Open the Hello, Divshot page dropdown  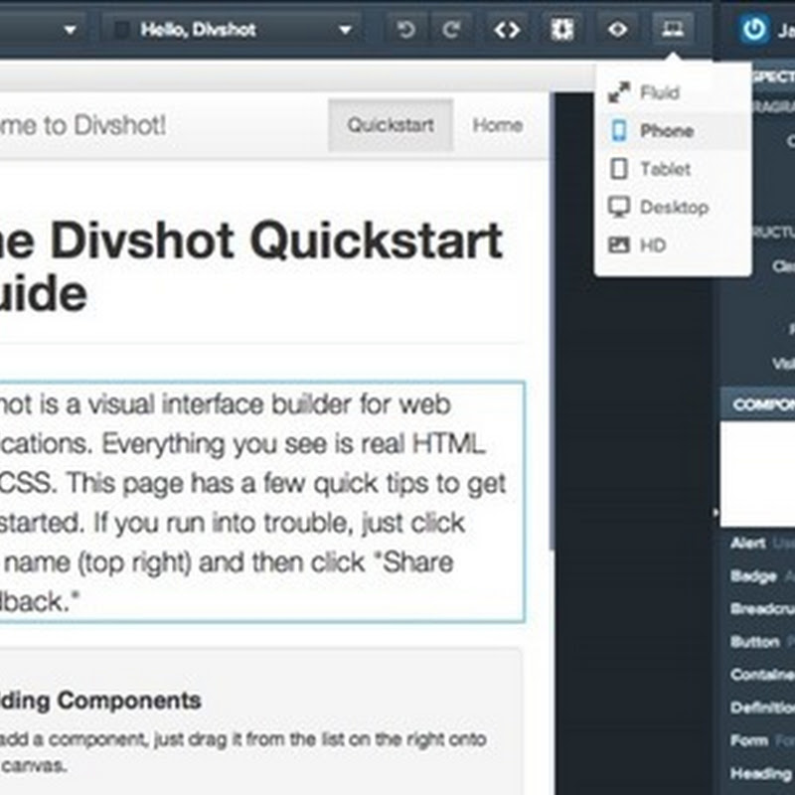(x=233, y=30)
